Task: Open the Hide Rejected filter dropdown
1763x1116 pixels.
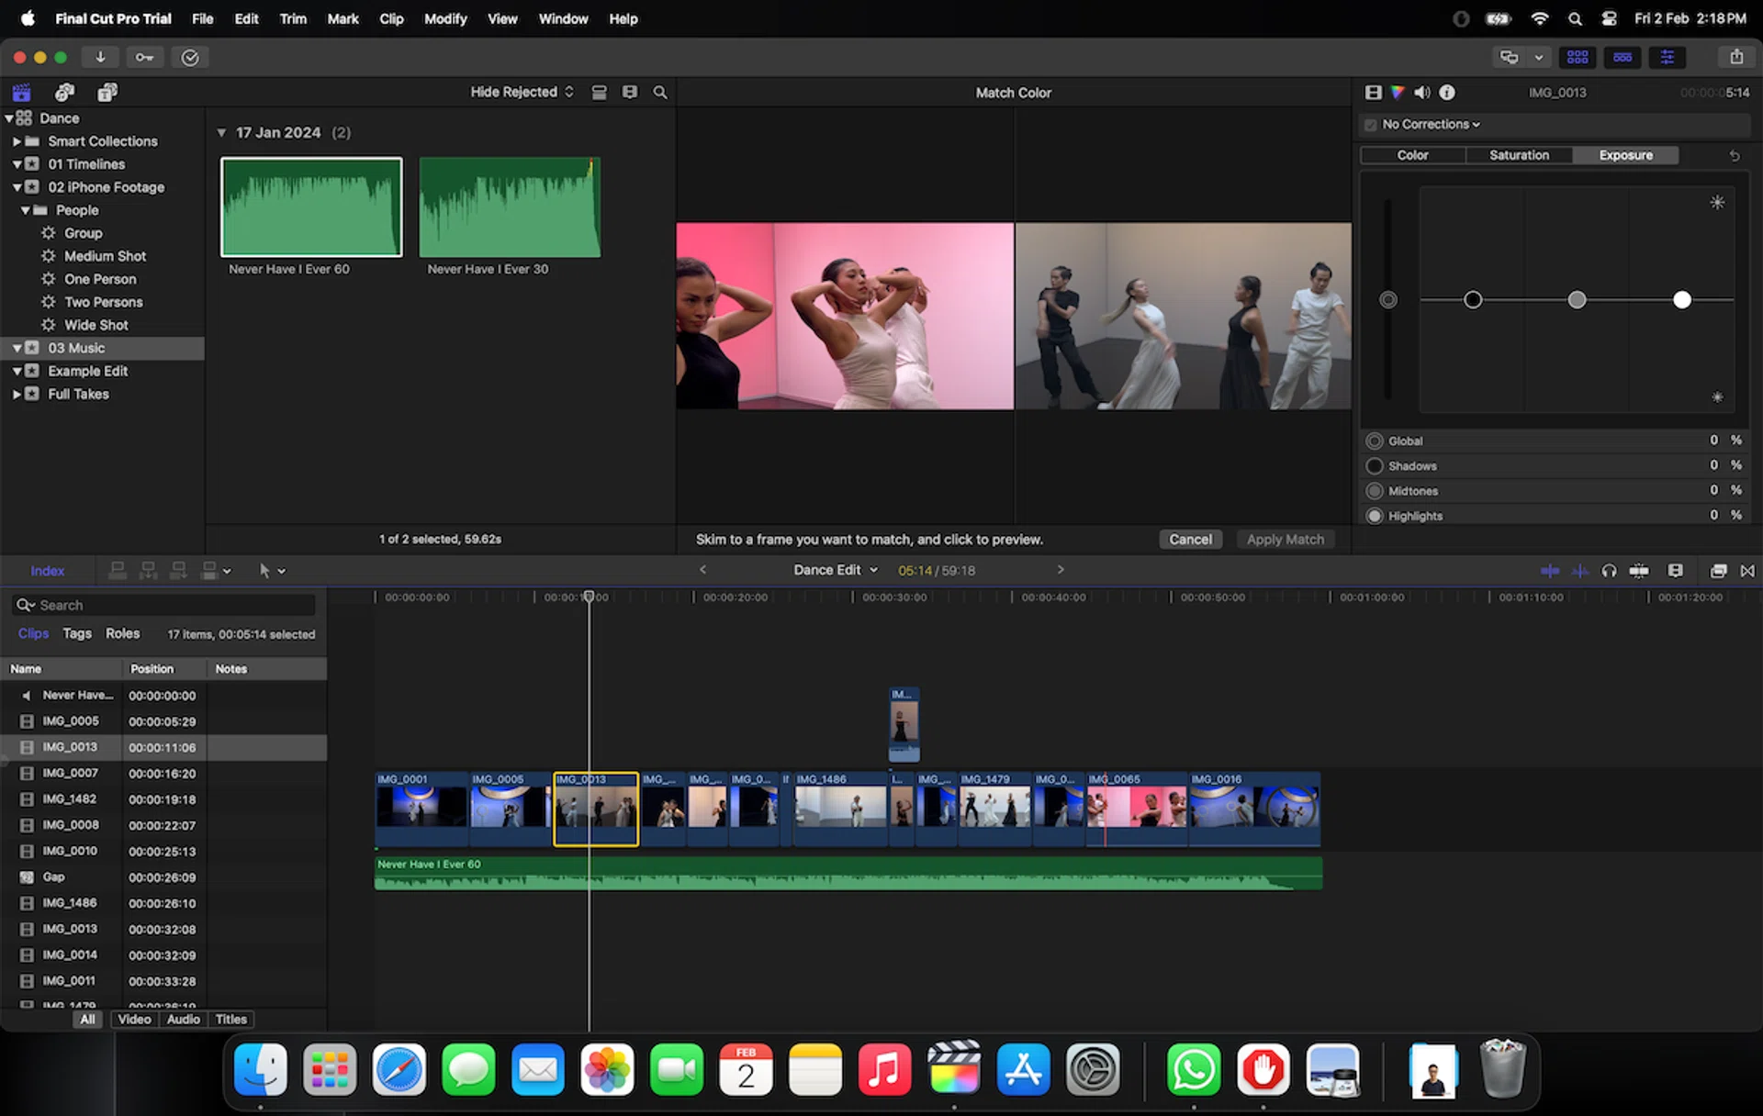Action: [521, 92]
